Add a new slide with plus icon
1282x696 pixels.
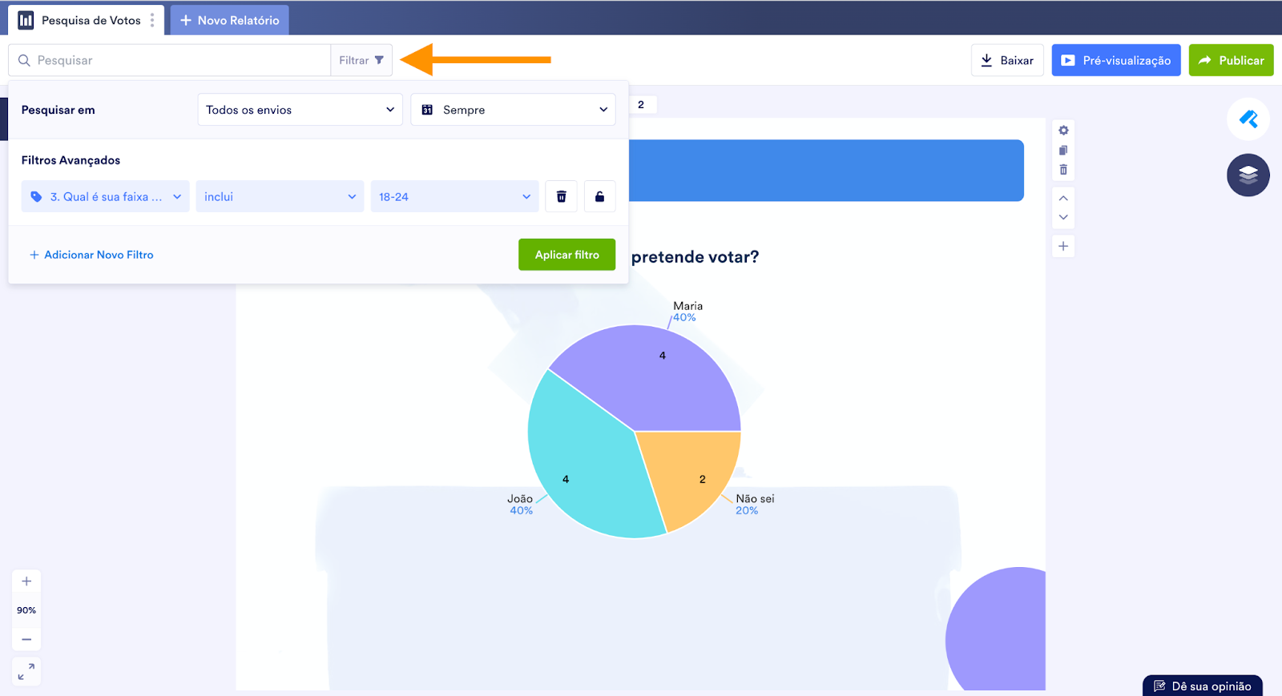click(1063, 246)
